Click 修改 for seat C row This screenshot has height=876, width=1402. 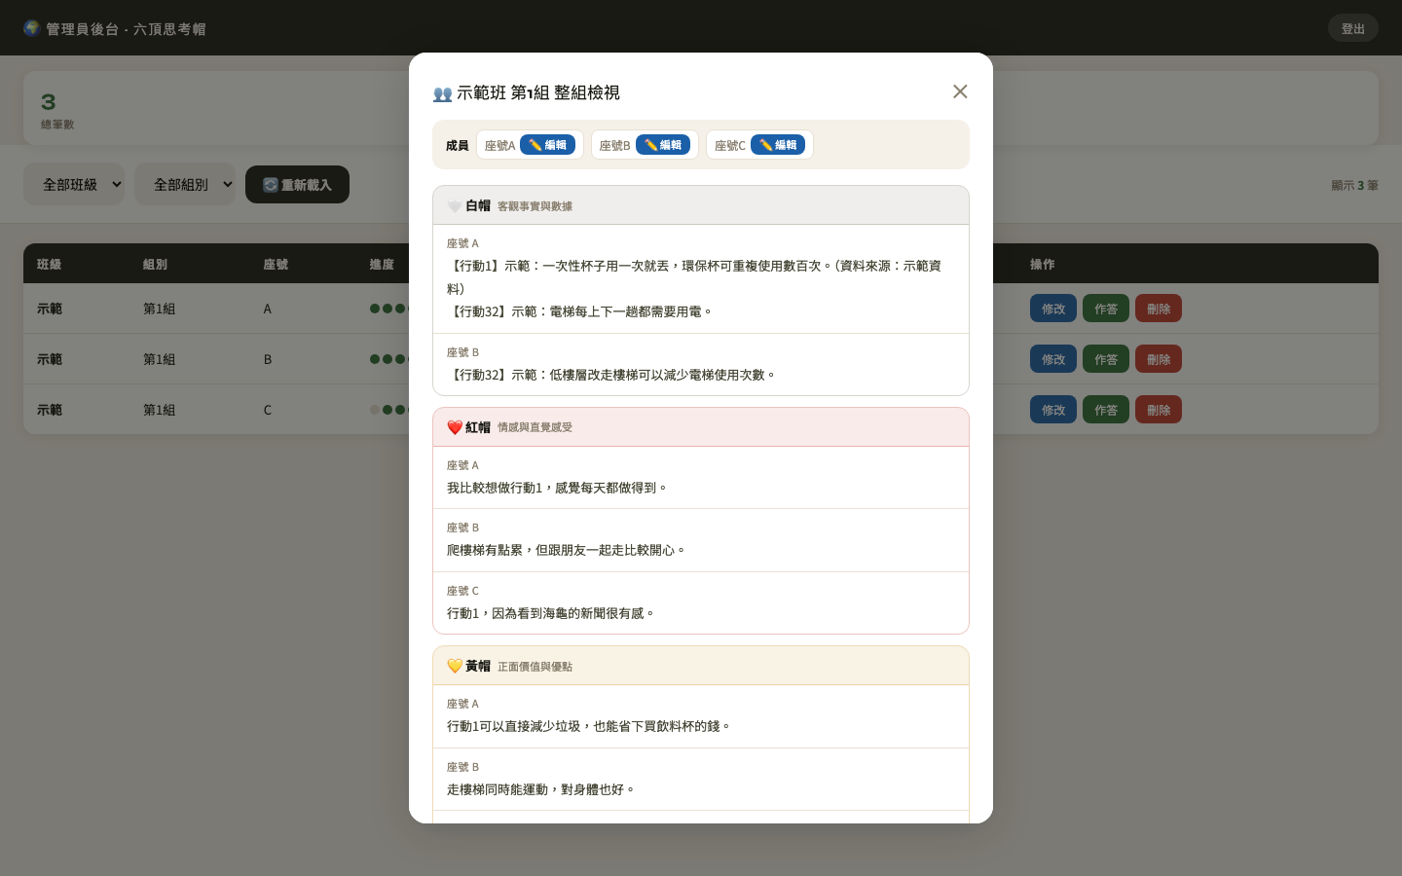coord(1053,410)
